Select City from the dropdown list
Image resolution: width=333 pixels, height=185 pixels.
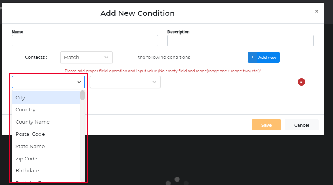(45, 97)
